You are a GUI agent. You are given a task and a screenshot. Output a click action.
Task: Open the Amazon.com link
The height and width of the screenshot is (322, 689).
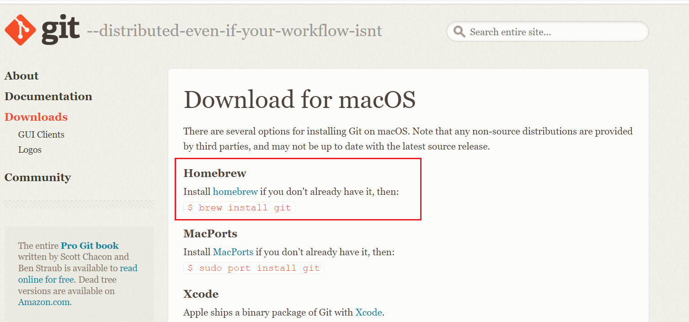[44, 302]
